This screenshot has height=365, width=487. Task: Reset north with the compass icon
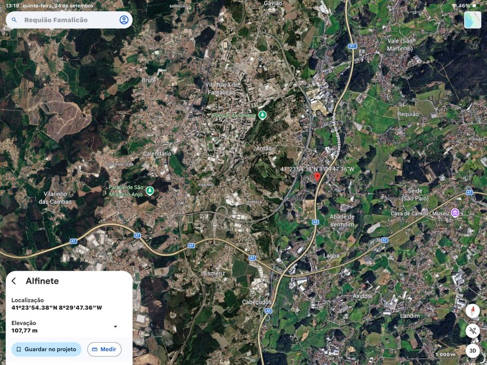click(x=472, y=311)
